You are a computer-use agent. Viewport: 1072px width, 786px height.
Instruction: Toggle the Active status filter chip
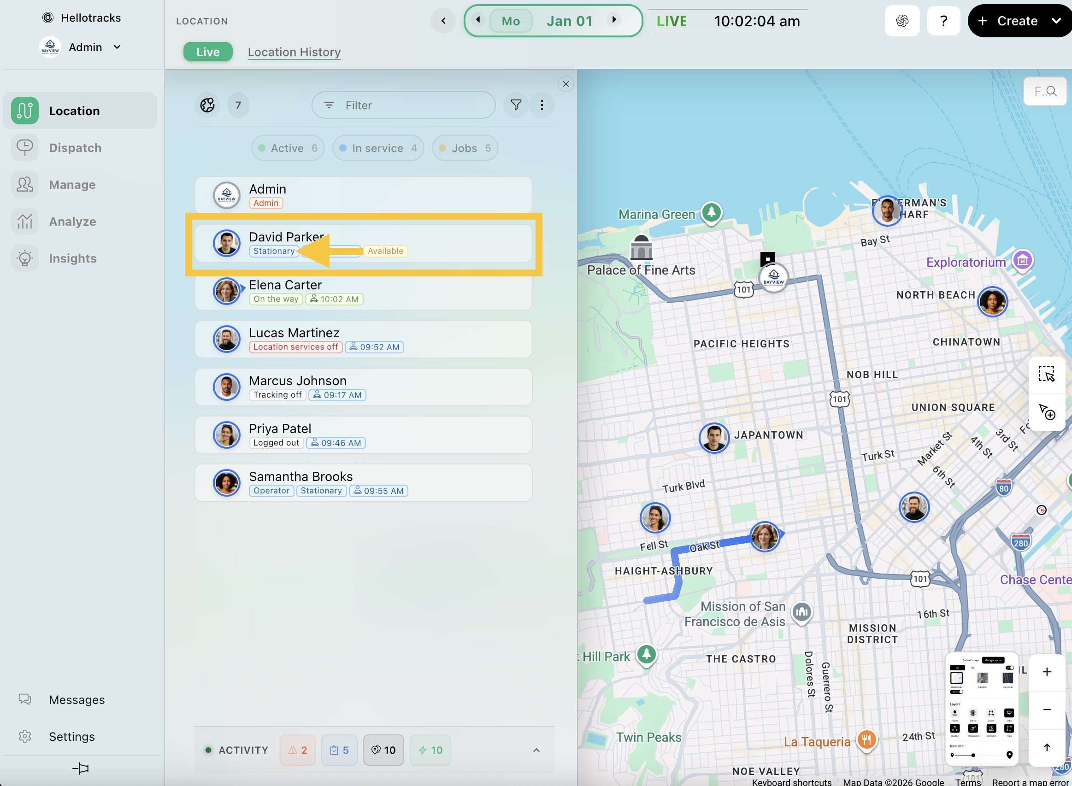click(x=288, y=148)
